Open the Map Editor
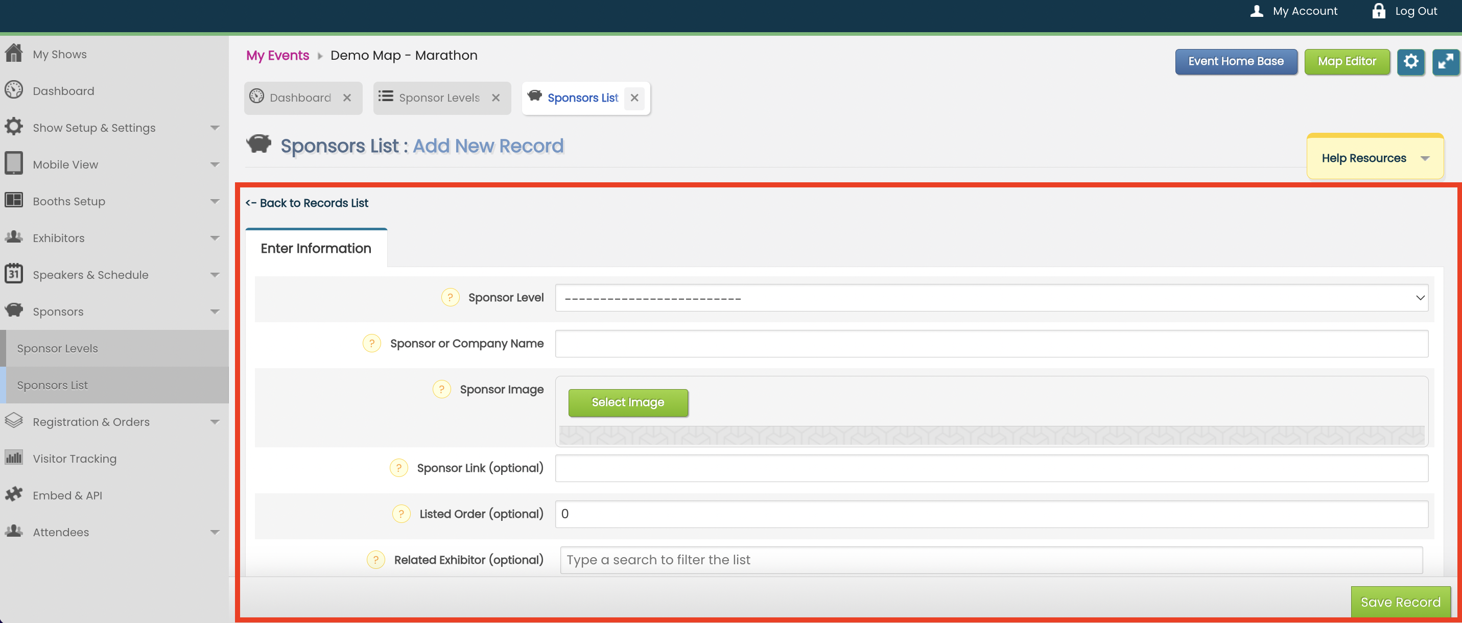 (x=1347, y=61)
